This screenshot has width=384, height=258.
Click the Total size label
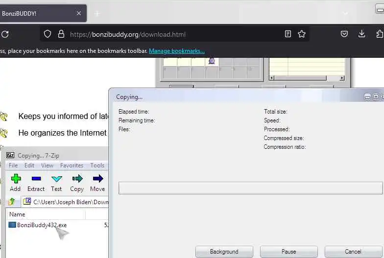(x=275, y=112)
